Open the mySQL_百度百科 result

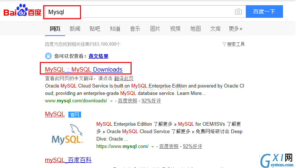[68, 160]
